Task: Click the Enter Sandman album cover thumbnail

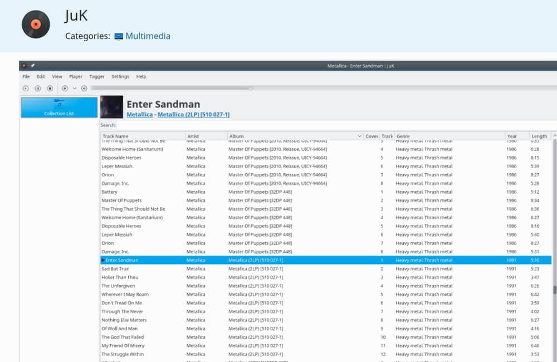Action: (x=111, y=107)
